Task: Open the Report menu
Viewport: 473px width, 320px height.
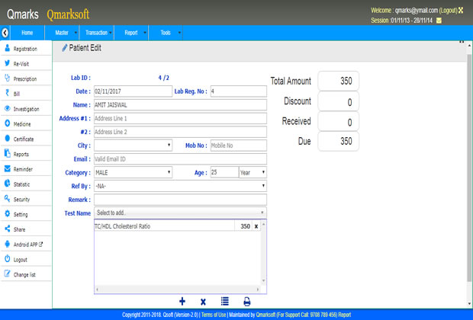Action: pos(131,33)
